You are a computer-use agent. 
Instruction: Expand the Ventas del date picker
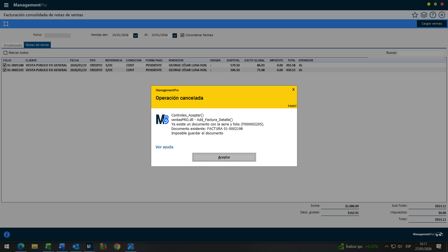(136, 36)
